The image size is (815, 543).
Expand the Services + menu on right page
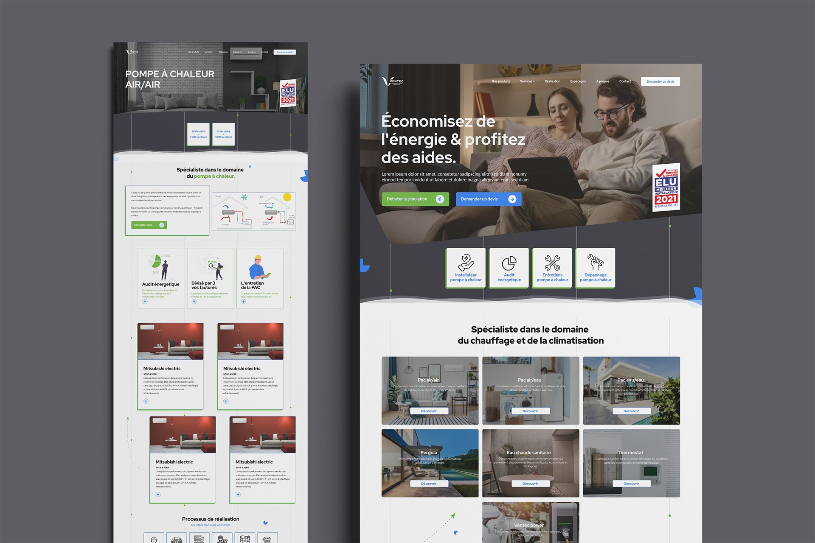(527, 81)
